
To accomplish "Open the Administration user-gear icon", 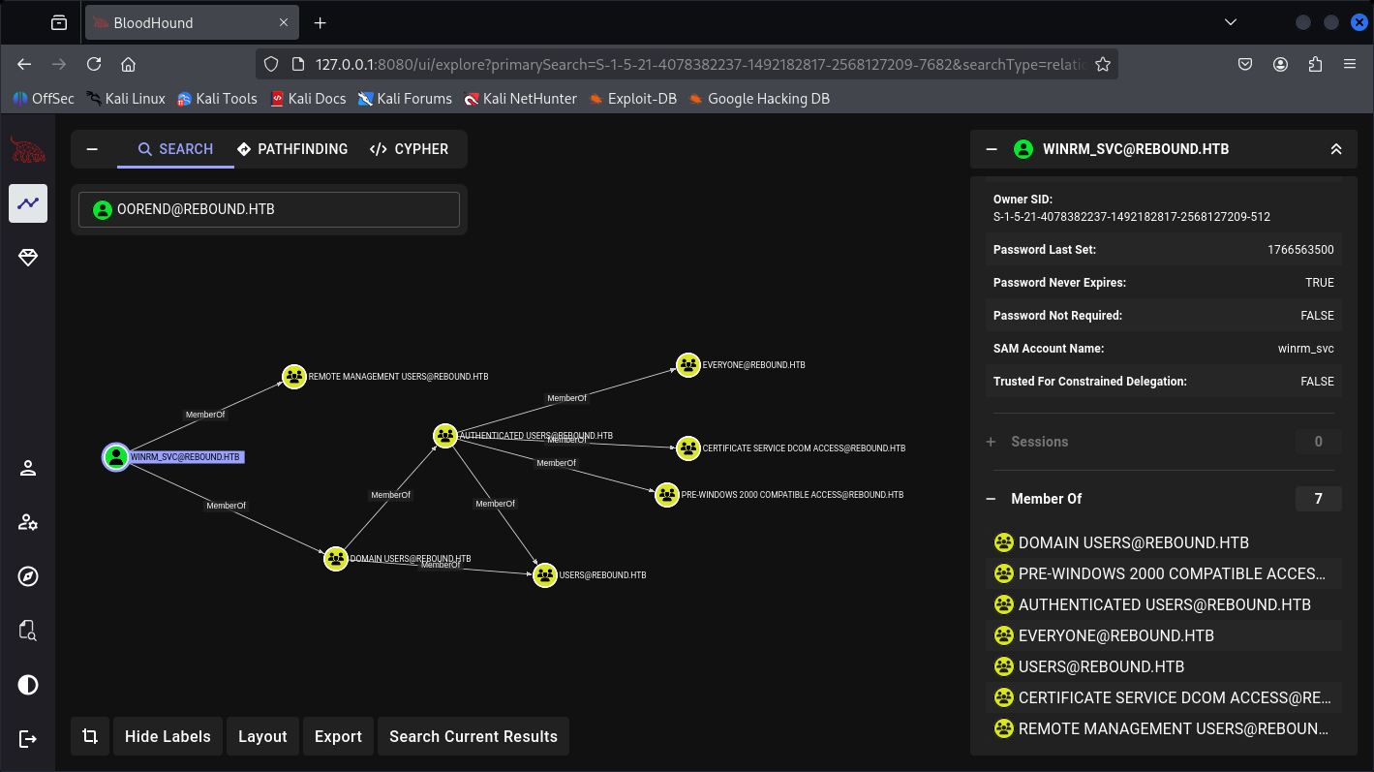I will point(28,523).
